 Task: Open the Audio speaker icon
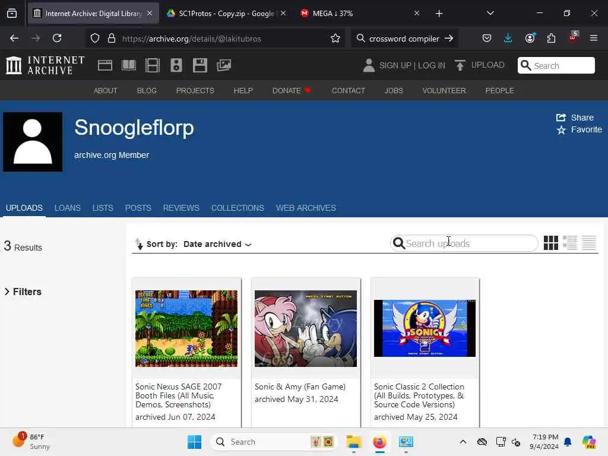tap(176, 65)
